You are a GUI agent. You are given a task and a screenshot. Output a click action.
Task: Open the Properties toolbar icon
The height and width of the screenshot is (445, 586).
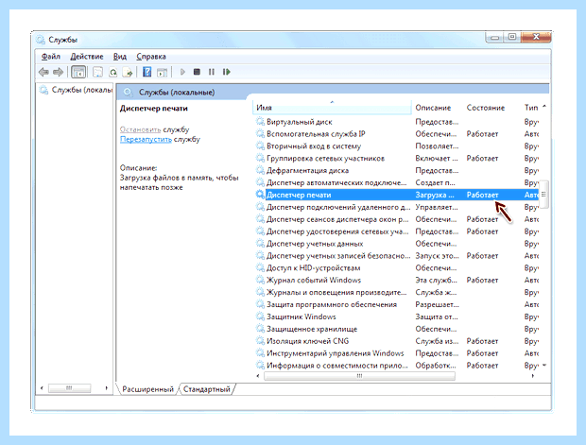(98, 72)
